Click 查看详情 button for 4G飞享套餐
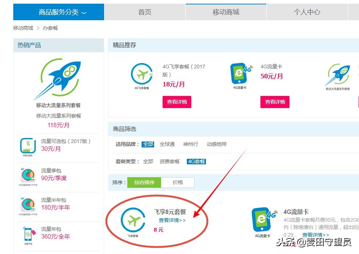 click(x=177, y=102)
